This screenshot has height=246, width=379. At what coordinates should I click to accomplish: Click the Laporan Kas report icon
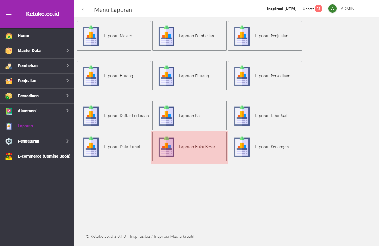click(x=166, y=116)
